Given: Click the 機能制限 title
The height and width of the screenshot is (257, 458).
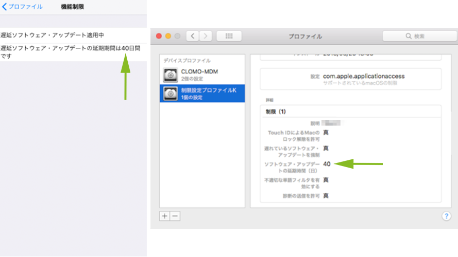Looking at the screenshot, I should [73, 7].
